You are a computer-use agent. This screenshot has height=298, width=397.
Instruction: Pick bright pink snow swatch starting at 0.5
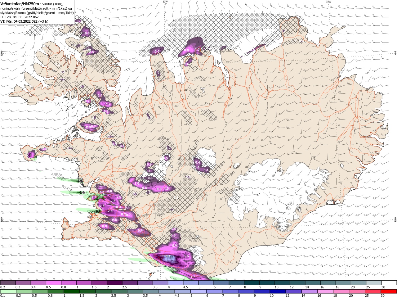pyautogui.click(x=53, y=283)
